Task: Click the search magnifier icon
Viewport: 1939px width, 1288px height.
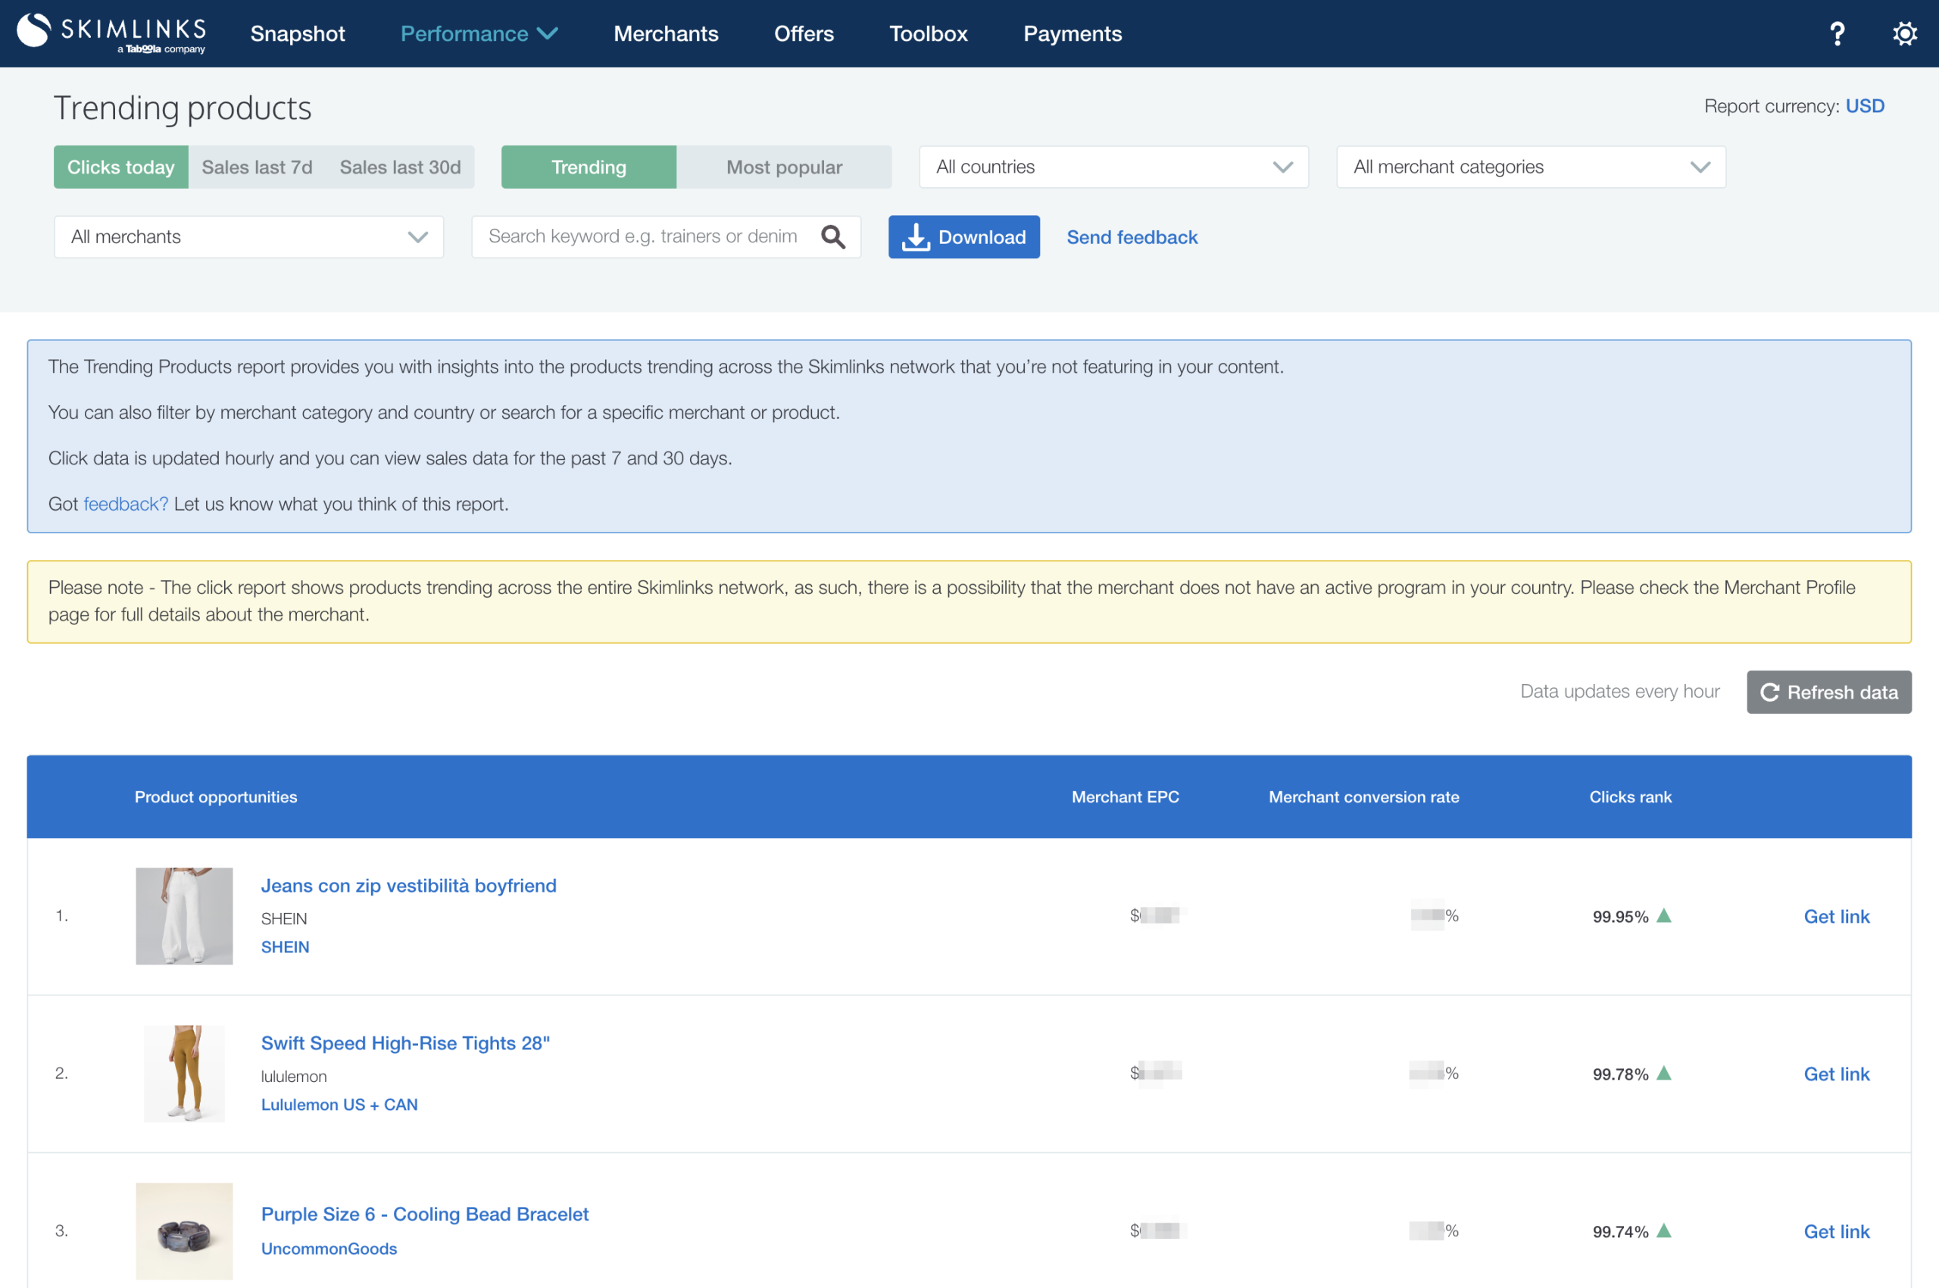Action: pyautogui.click(x=832, y=236)
